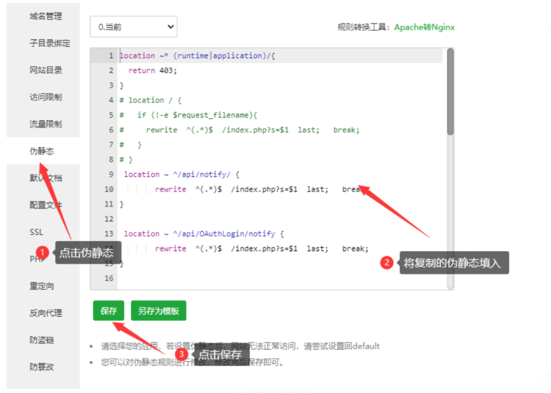Open the PHP settings section

(38, 259)
